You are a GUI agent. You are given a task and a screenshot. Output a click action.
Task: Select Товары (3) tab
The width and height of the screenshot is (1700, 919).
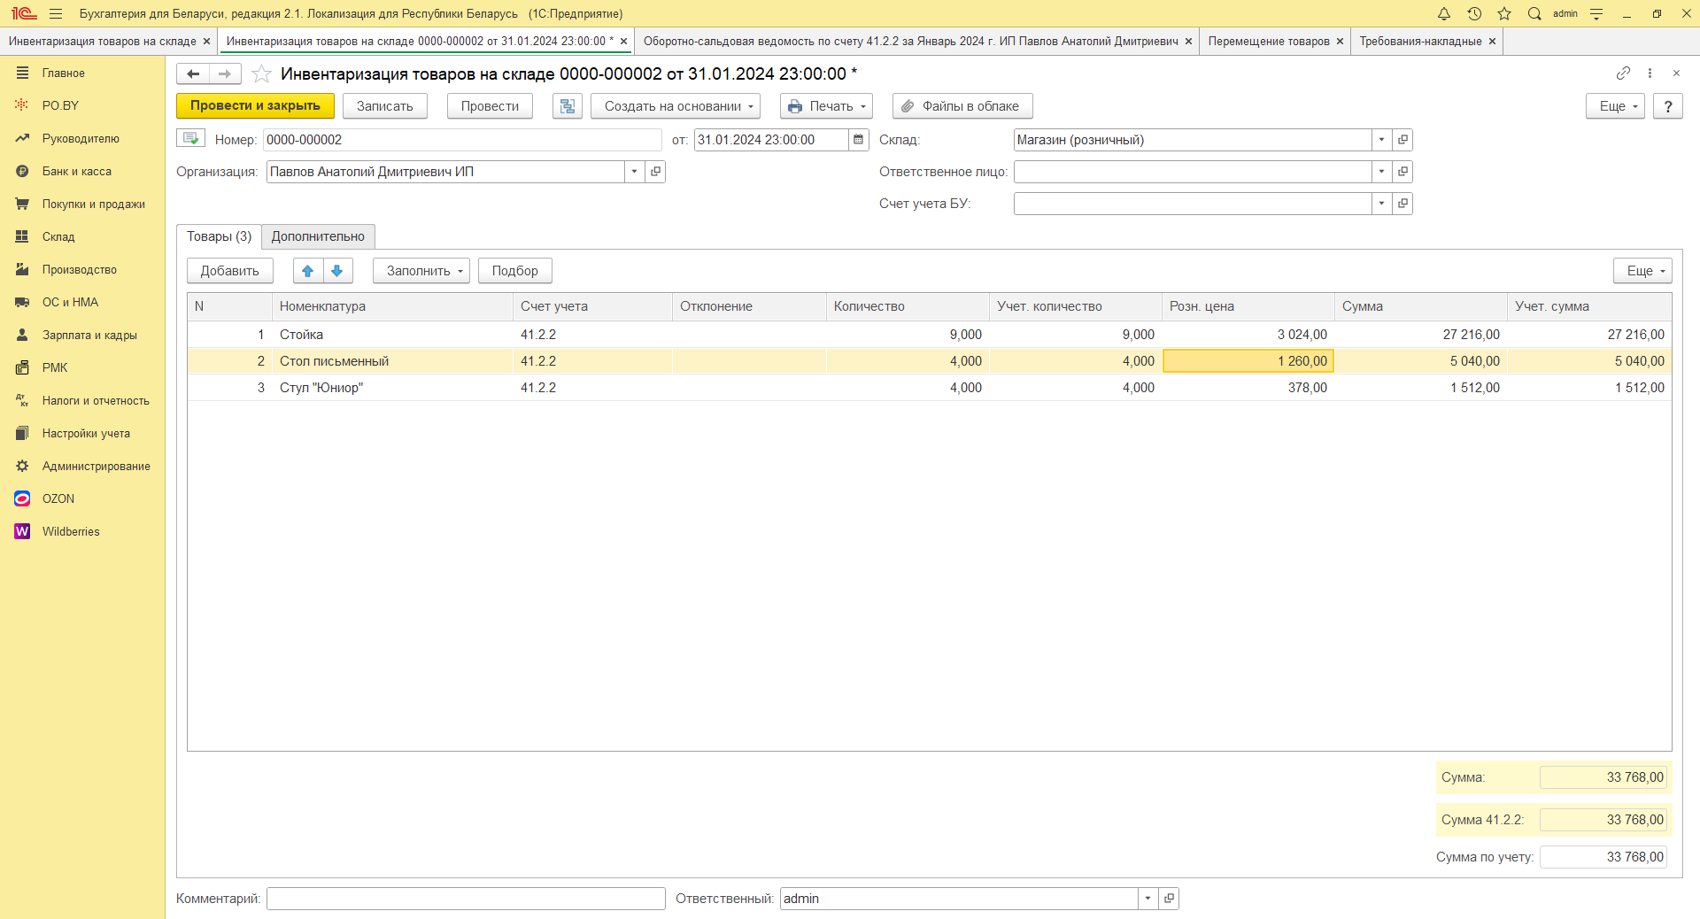(x=219, y=236)
